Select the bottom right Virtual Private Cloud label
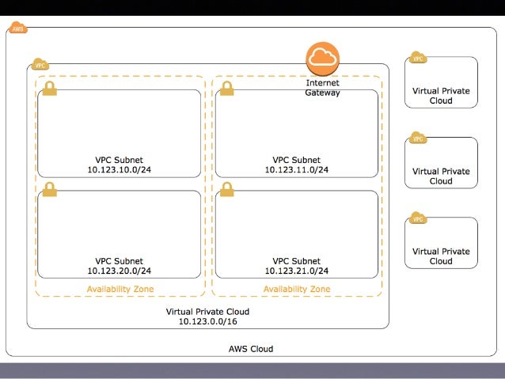The width and height of the screenshot is (505, 379). 441,256
